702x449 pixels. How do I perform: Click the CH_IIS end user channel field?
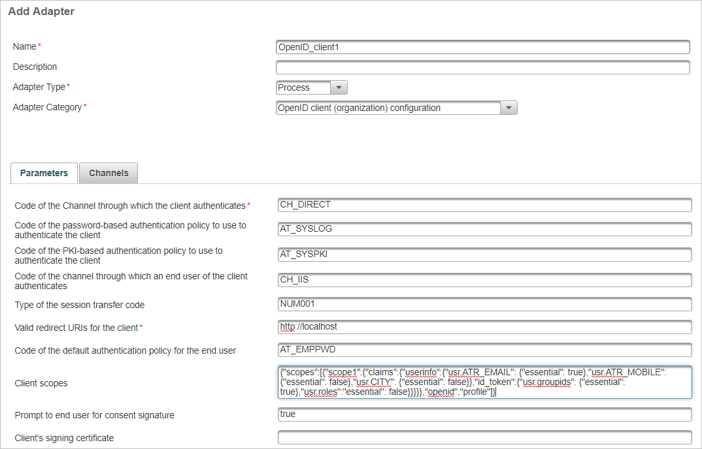(x=484, y=280)
